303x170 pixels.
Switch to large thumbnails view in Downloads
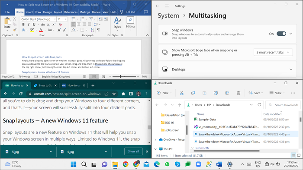coord(299,155)
